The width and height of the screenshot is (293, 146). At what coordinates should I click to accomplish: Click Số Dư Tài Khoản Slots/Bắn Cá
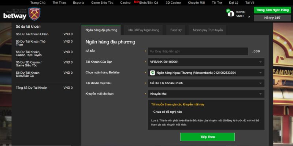pyautogui.click(x=44, y=74)
